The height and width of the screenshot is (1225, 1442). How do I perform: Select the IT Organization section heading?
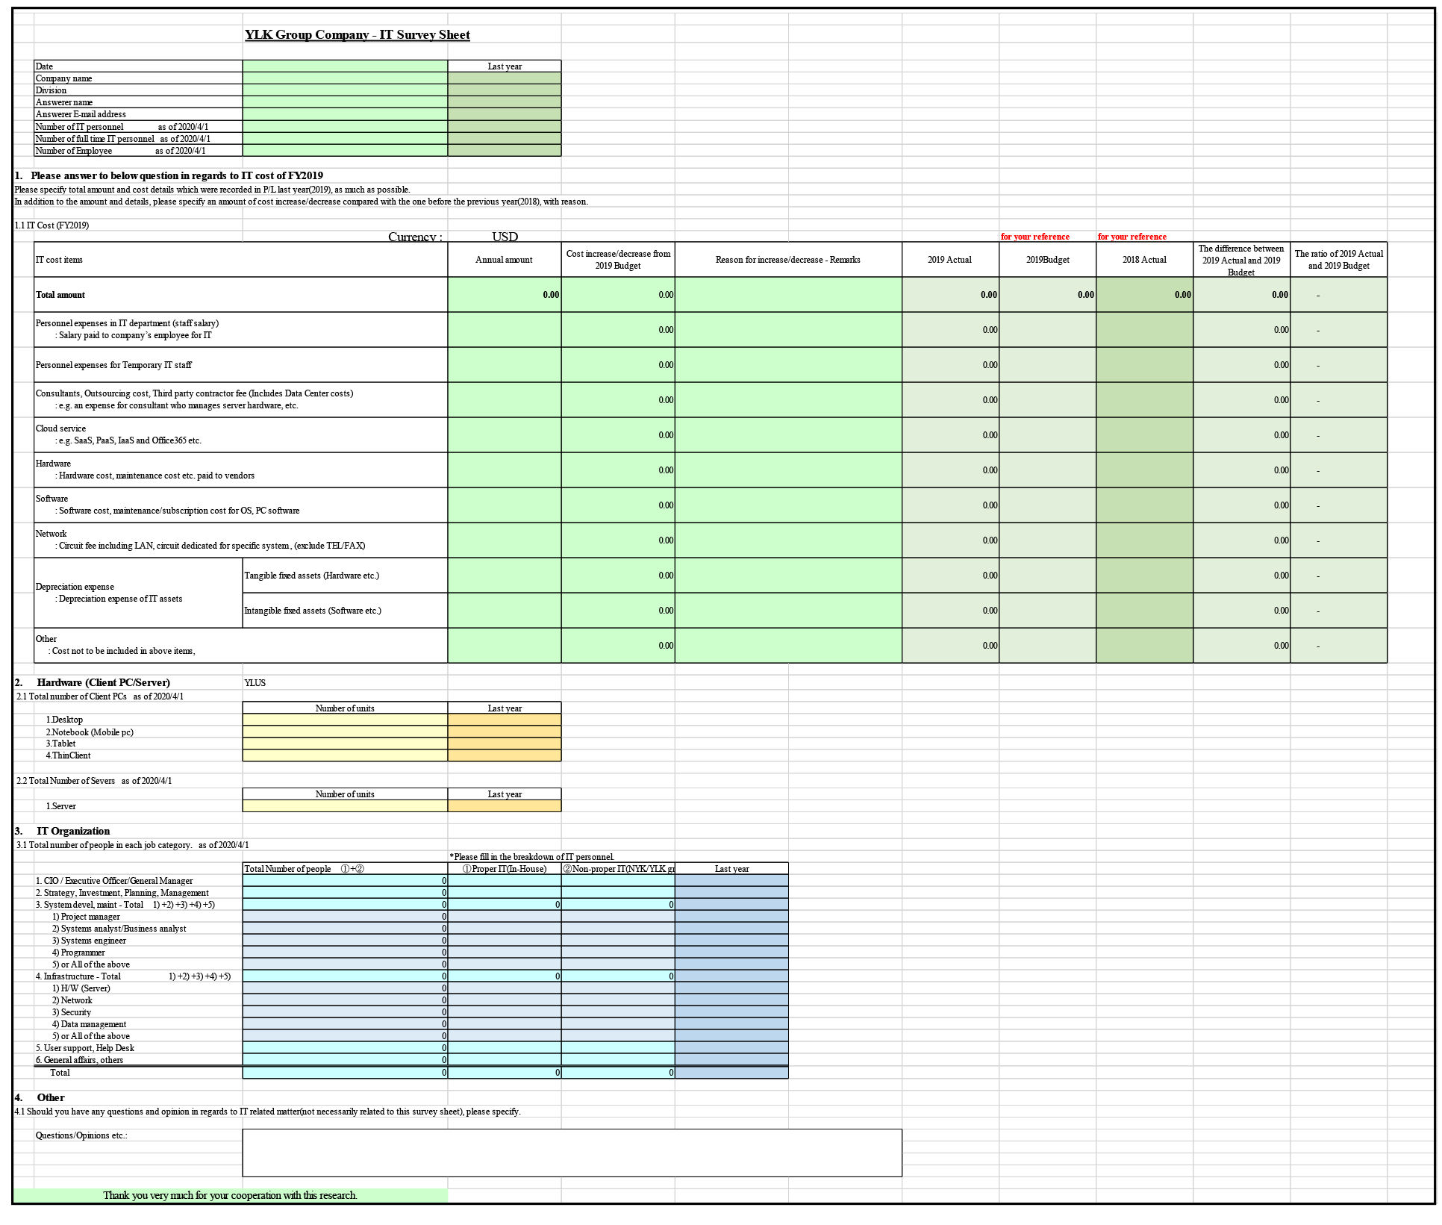(73, 831)
